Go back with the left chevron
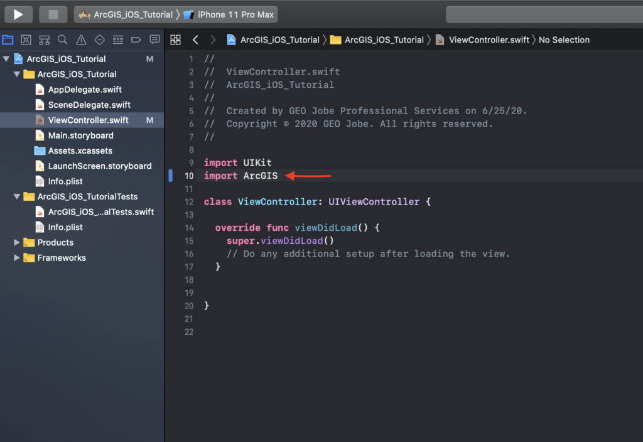The image size is (643, 442). pos(195,40)
